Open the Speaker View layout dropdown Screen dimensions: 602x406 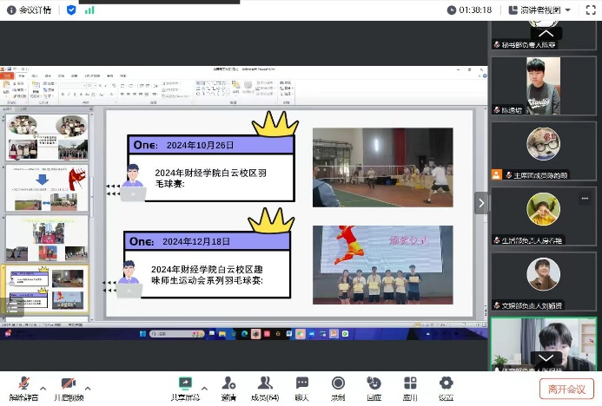point(546,10)
